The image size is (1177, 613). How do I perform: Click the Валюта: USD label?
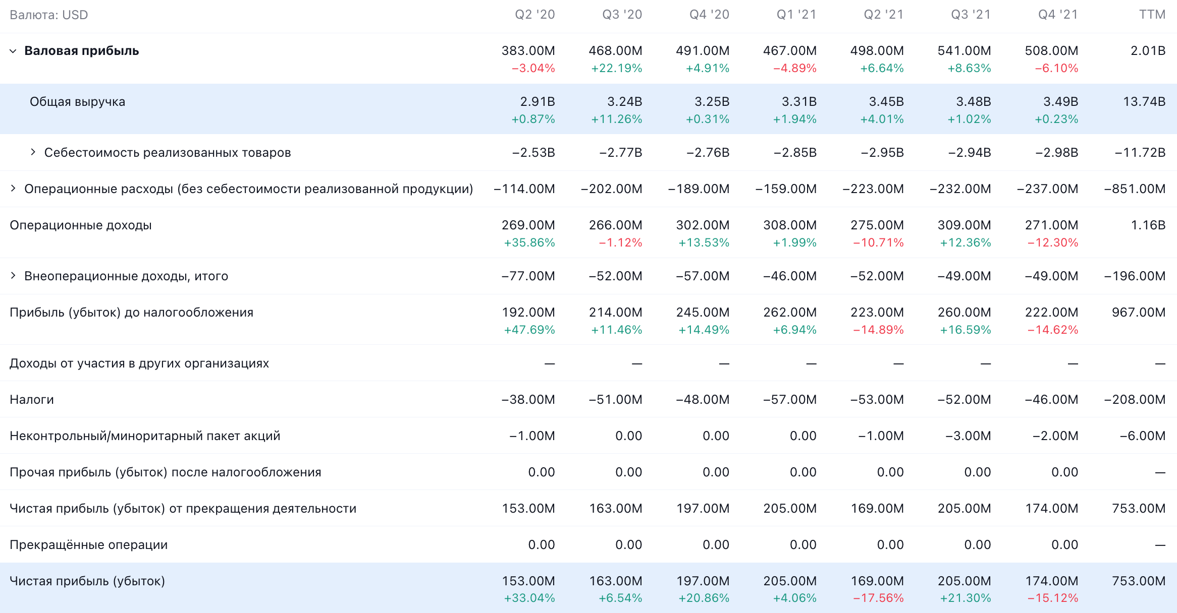[49, 15]
